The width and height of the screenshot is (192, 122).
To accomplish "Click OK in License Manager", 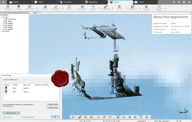I will (x=55, y=117).
